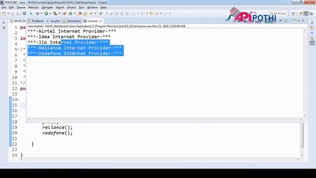
Task: Switch to the Java EE perspective icon
Action: coord(301,13)
